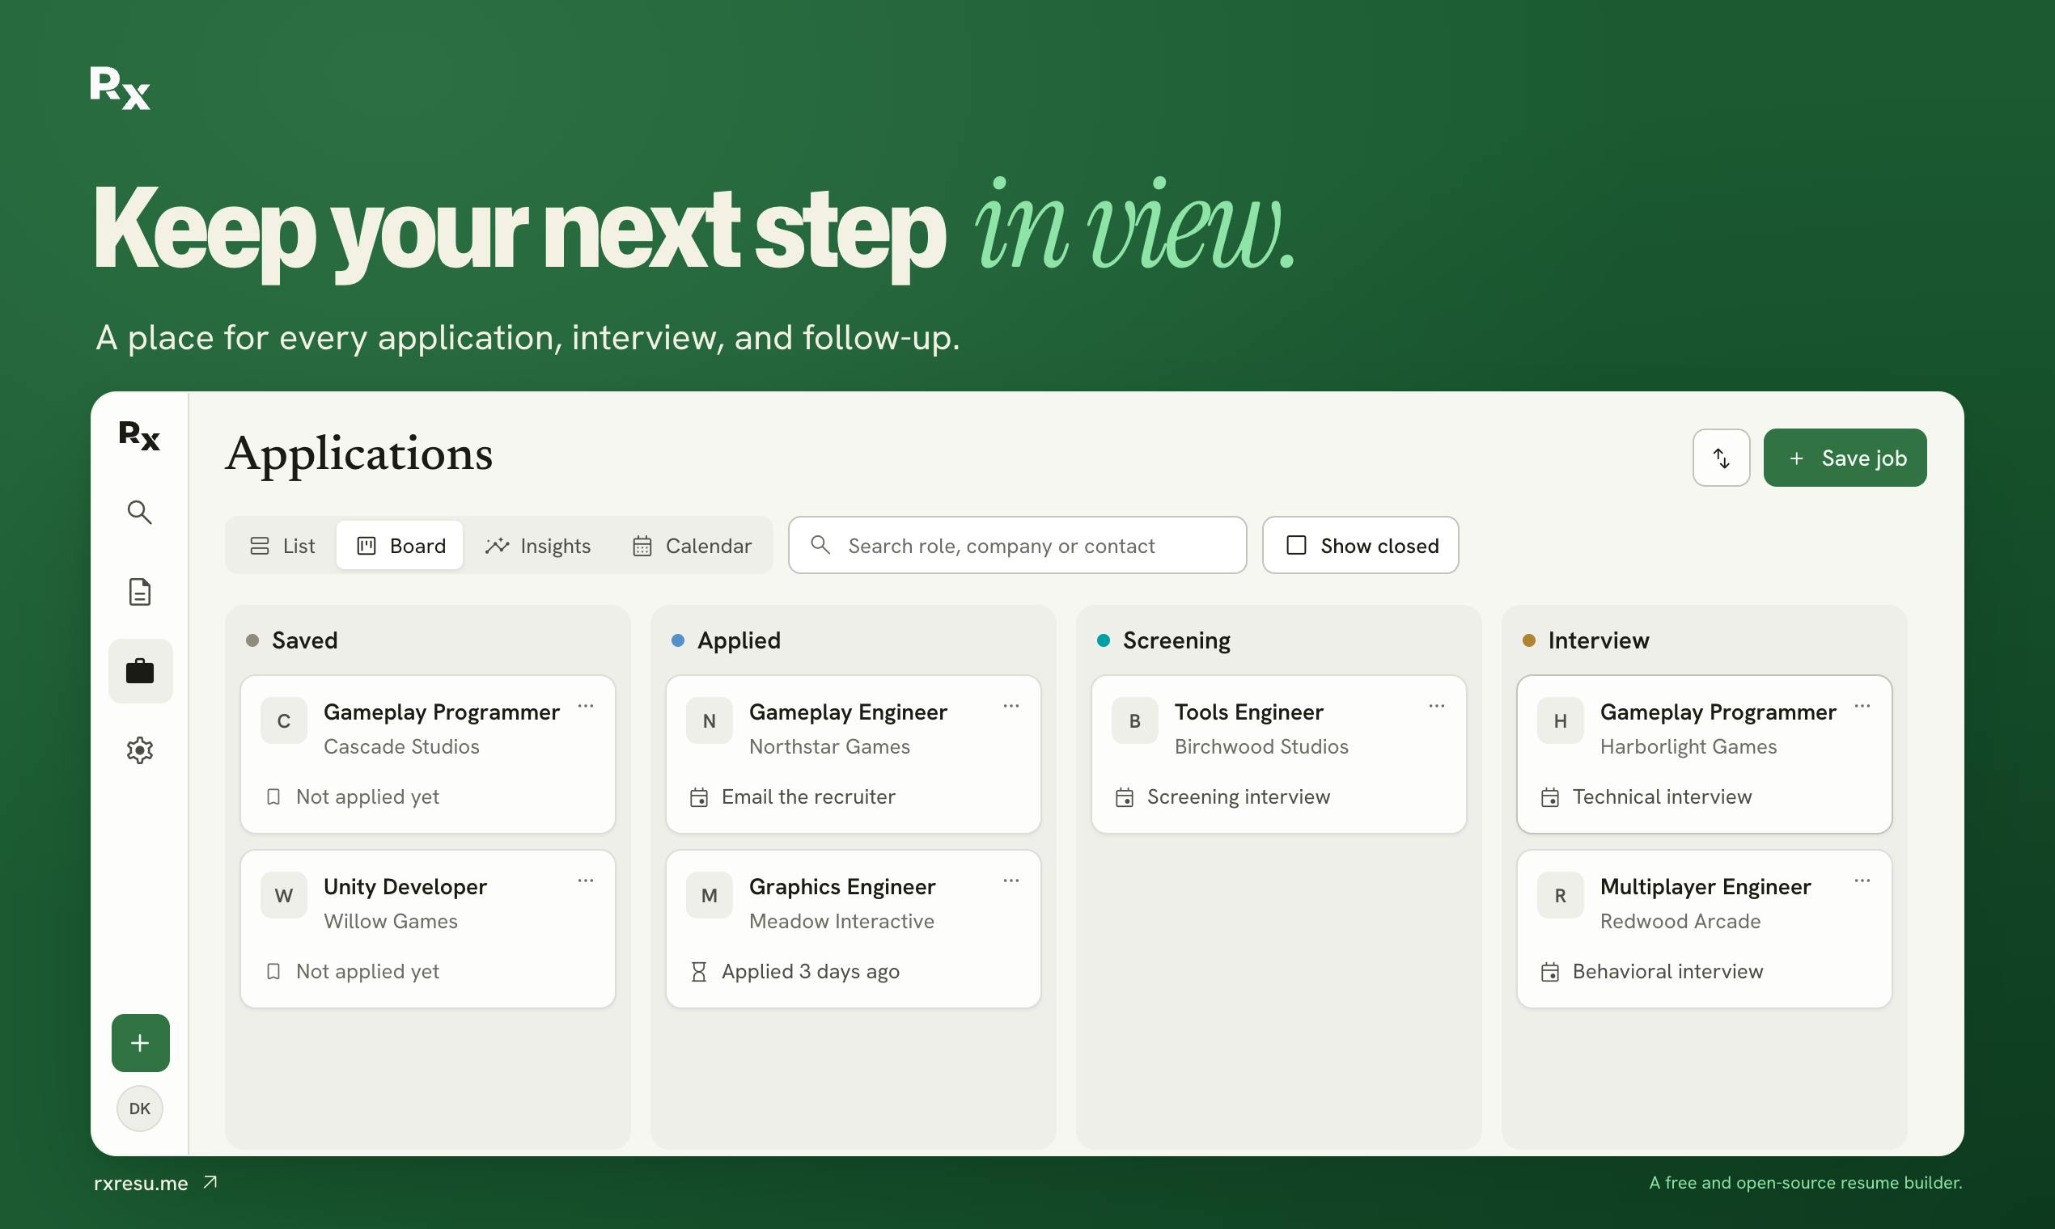This screenshot has width=2055, height=1229.
Task: Click the Interview column header
Action: click(1599, 640)
